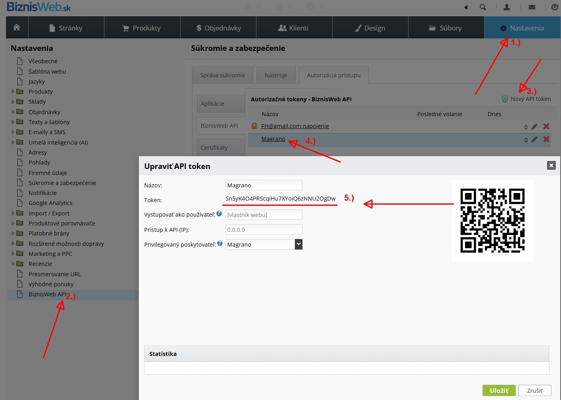
Task: Click the Prístup k API (IP) field
Action: 264,230
